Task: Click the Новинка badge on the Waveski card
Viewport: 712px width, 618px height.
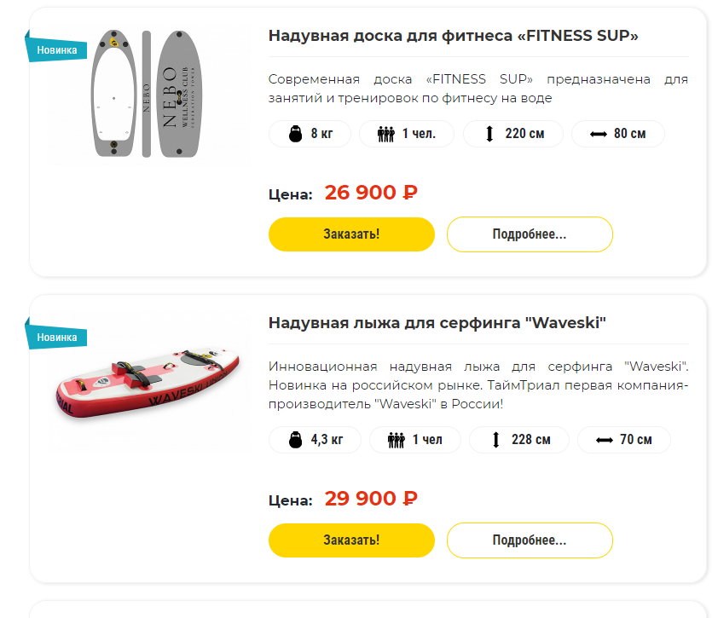Action: 56,337
